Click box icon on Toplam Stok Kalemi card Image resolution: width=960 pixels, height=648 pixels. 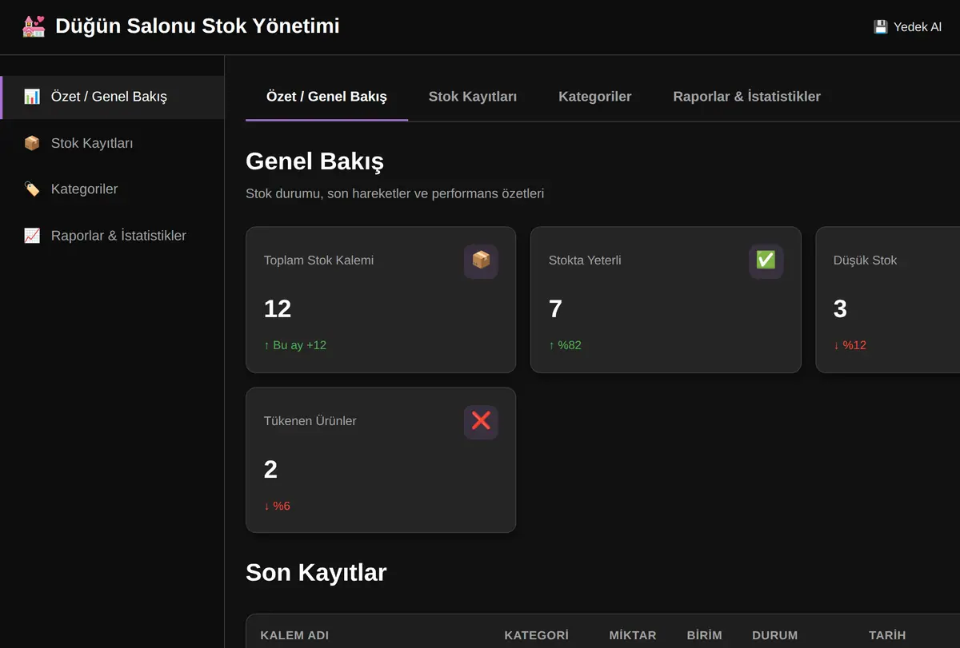pos(481,261)
